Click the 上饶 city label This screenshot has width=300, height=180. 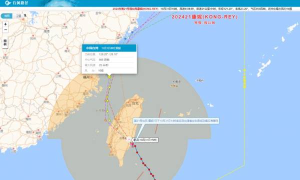point(64,27)
